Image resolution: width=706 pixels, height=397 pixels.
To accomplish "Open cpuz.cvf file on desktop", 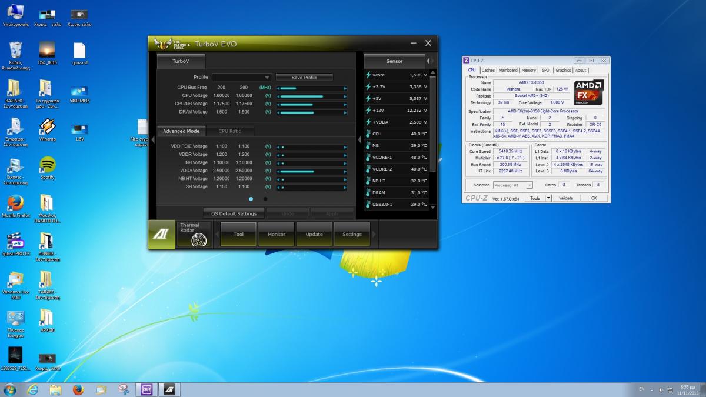I will tap(79, 54).
